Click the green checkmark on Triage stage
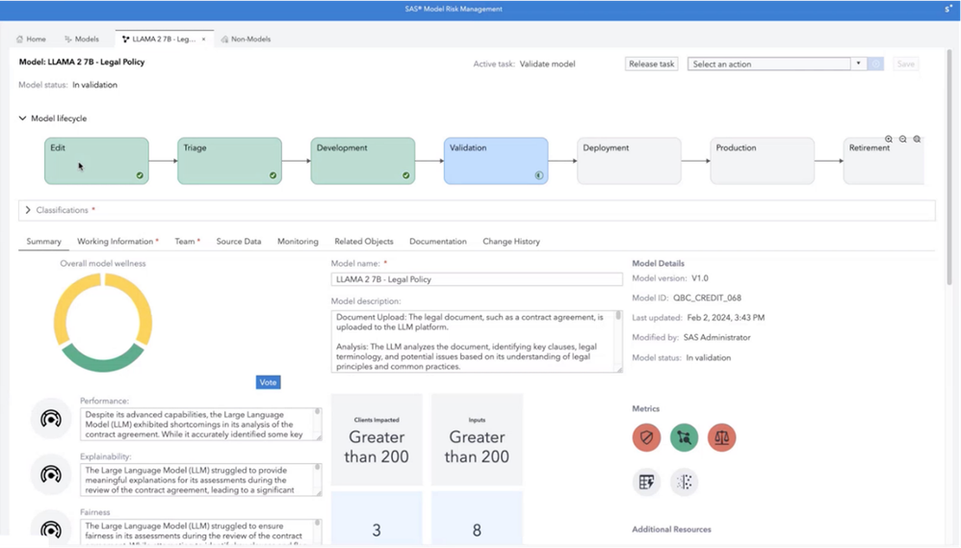The image size is (961, 548). 273,175
